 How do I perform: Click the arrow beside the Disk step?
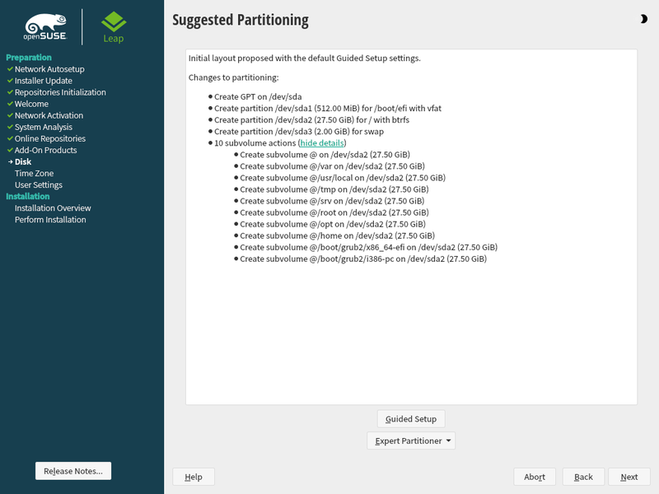pyautogui.click(x=10, y=162)
